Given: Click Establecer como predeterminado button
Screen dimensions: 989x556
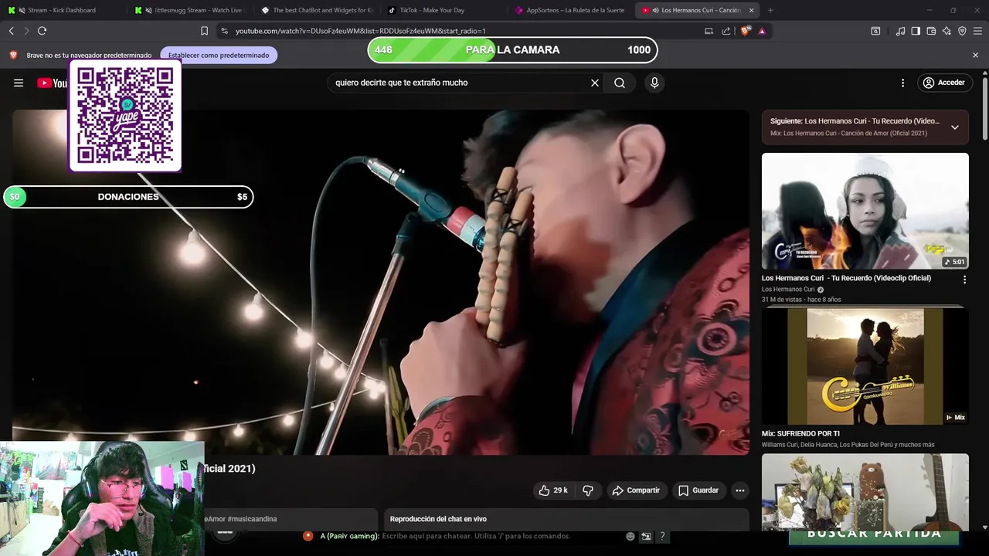Looking at the screenshot, I should click(x=219, y=55).
